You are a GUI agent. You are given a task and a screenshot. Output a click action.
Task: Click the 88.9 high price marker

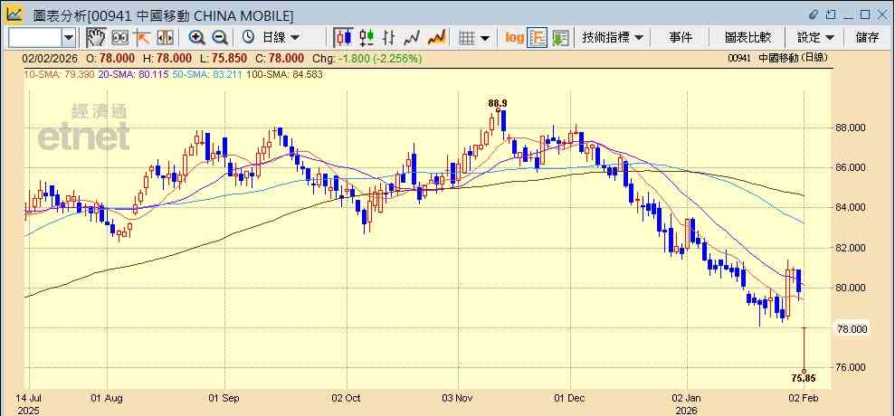pos(498,103)
